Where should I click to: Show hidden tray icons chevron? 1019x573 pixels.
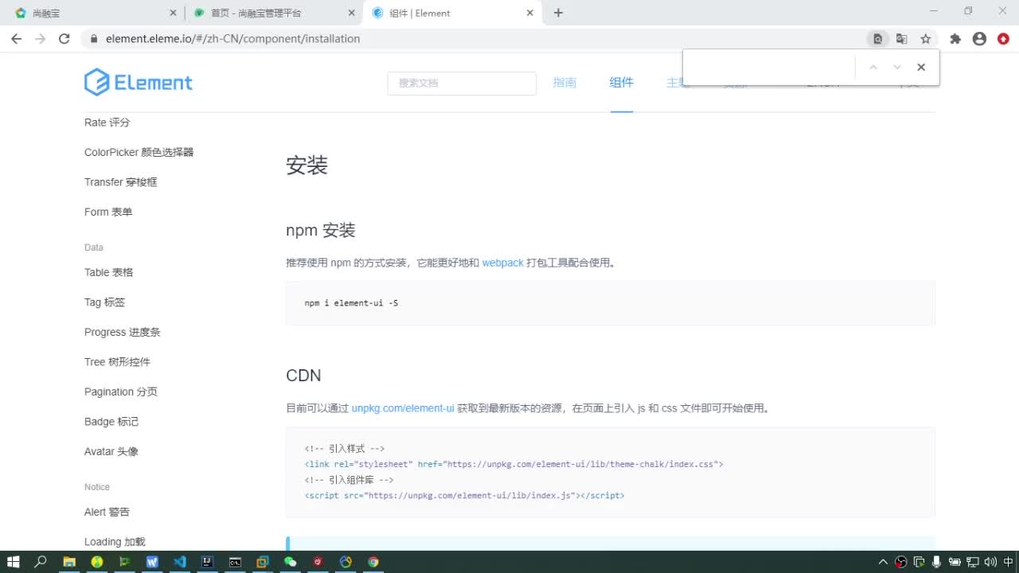pos(883,562)
